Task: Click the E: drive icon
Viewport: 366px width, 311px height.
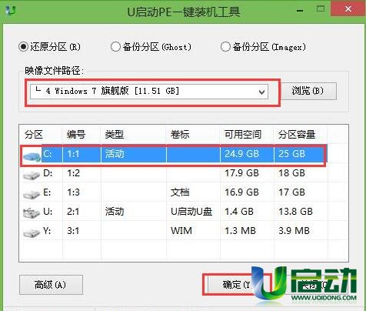Action: (32, 194)
